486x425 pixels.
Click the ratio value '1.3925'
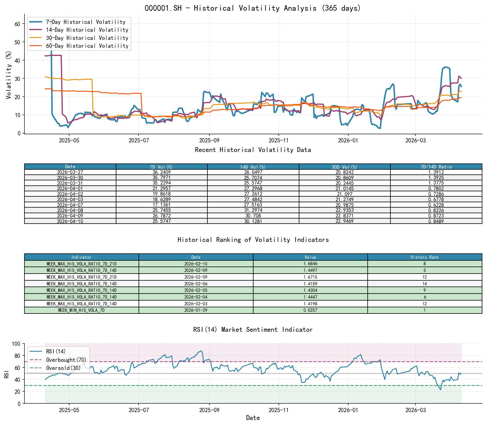(436, 178)
